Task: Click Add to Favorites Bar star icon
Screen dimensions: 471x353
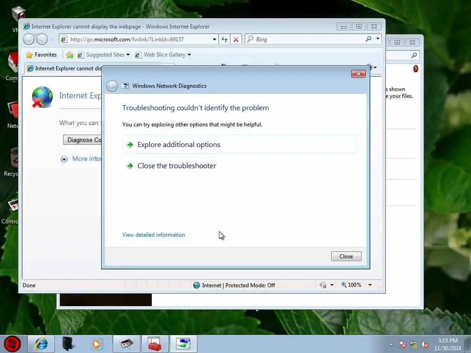Action: coord(70,55)
